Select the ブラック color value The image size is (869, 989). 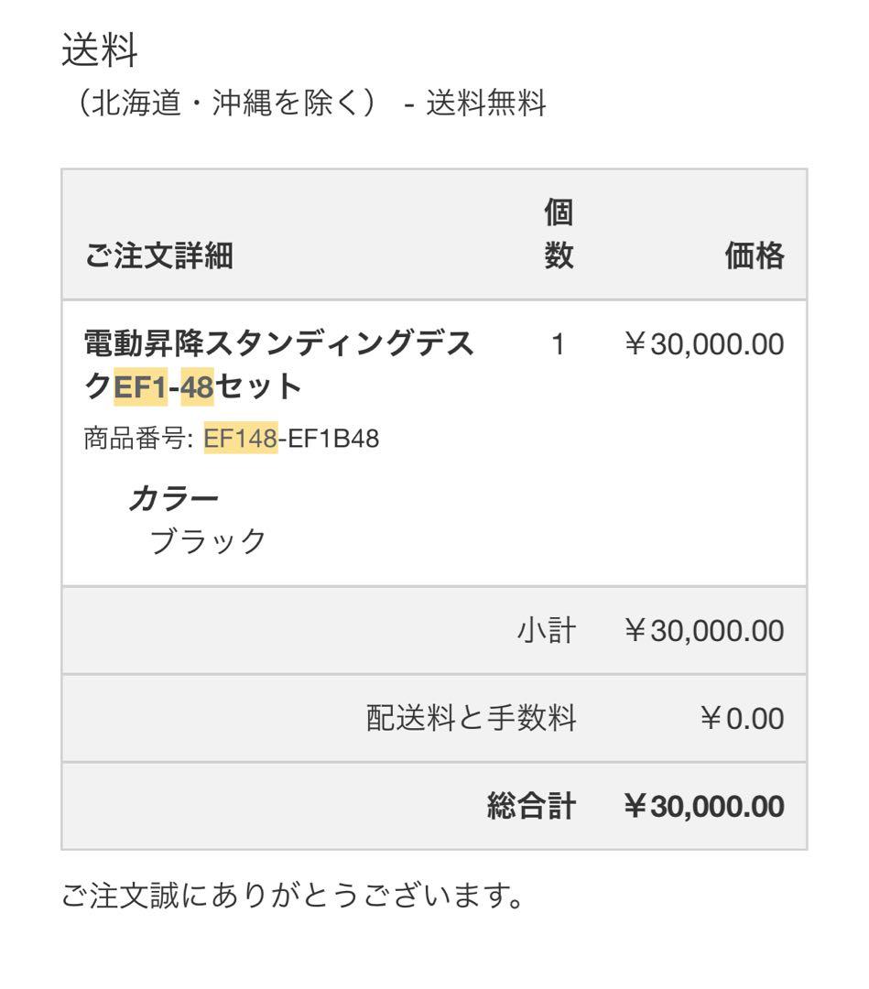(x=207, y=541)
